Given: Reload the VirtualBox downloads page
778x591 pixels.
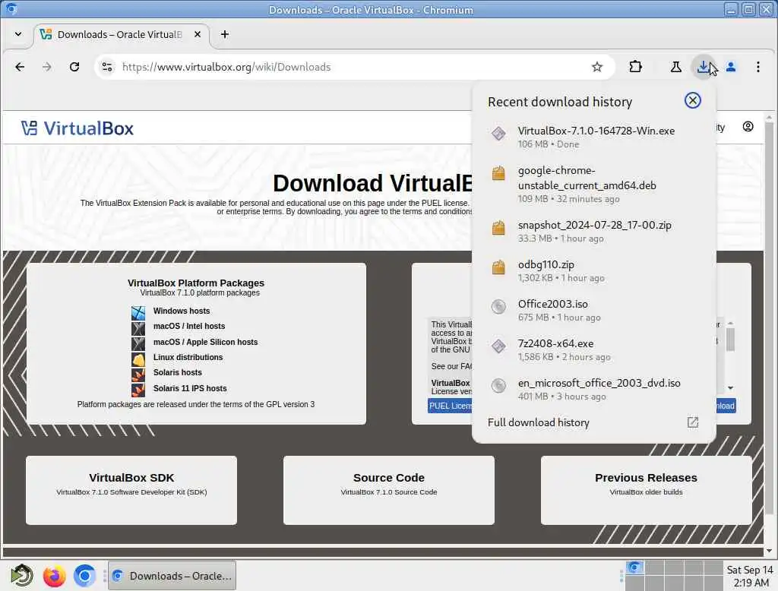Looking at the screenshot, I should (74, 67).
